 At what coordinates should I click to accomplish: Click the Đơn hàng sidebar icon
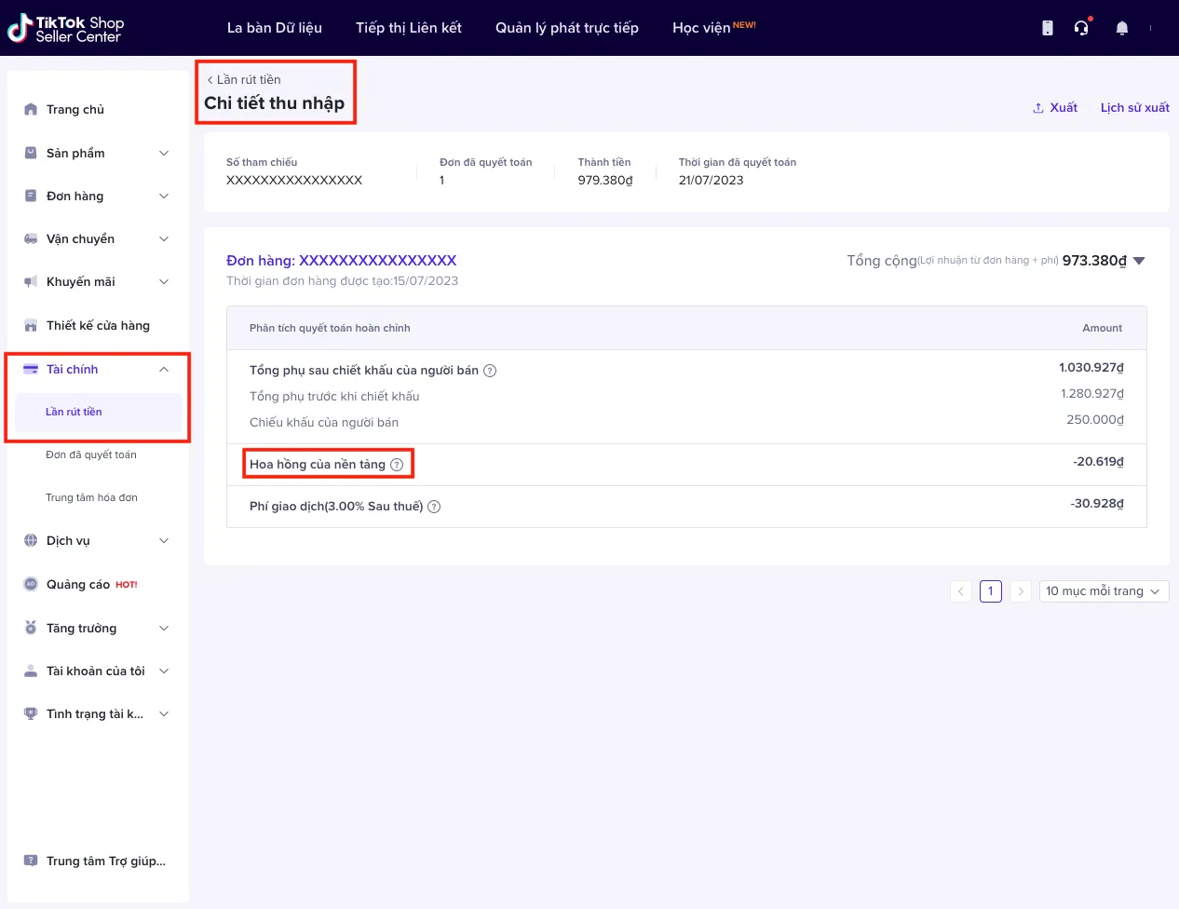click(x=31, y=196)
